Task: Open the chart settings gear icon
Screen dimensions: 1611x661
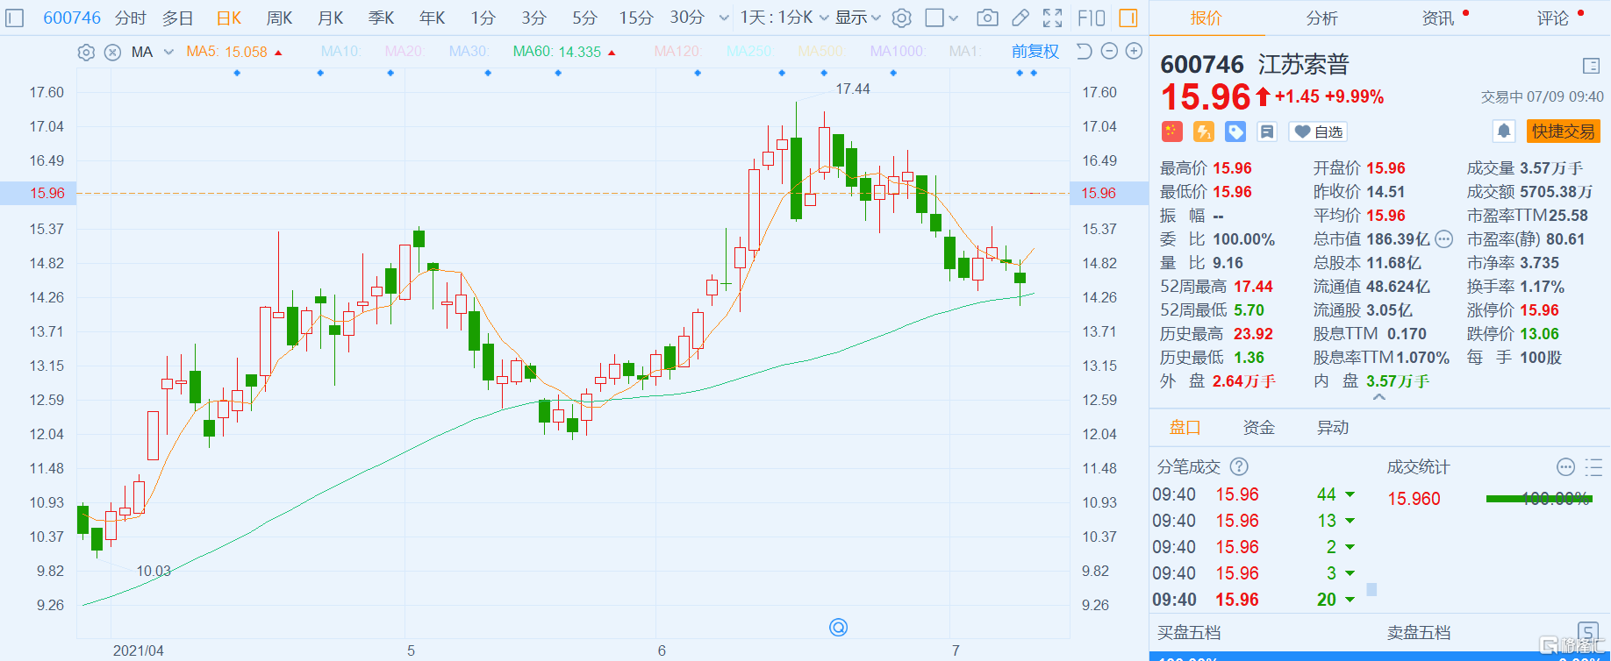Action: (x=901, y=18)
